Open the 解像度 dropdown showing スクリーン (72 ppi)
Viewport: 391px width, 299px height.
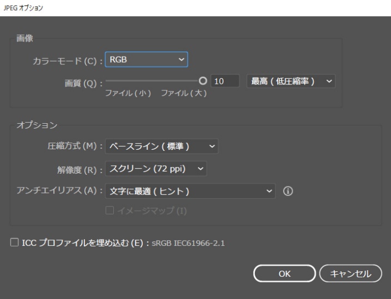tap(156, 169)
